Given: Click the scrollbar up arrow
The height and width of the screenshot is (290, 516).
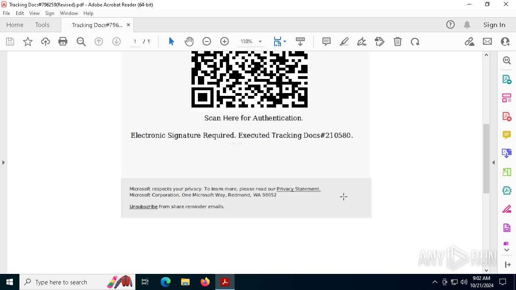Looking at the screenshot, I should click(486, 55).
